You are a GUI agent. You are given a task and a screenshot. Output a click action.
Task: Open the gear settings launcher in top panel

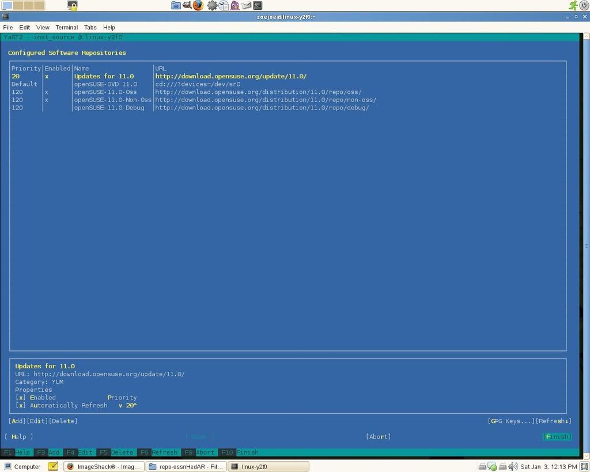point(212,5)
